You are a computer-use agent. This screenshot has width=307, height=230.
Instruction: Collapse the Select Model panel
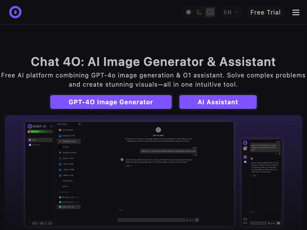tap(79, 124)
